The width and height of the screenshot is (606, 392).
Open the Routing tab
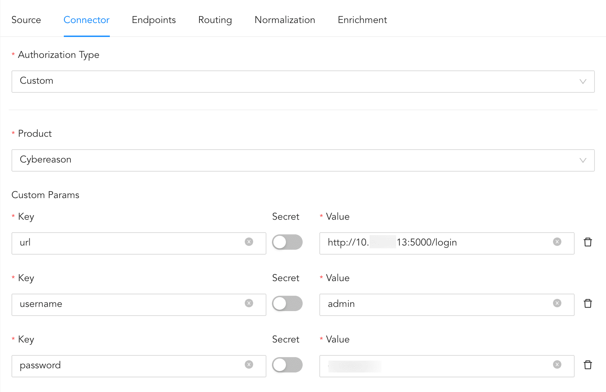tap(215, 20)
